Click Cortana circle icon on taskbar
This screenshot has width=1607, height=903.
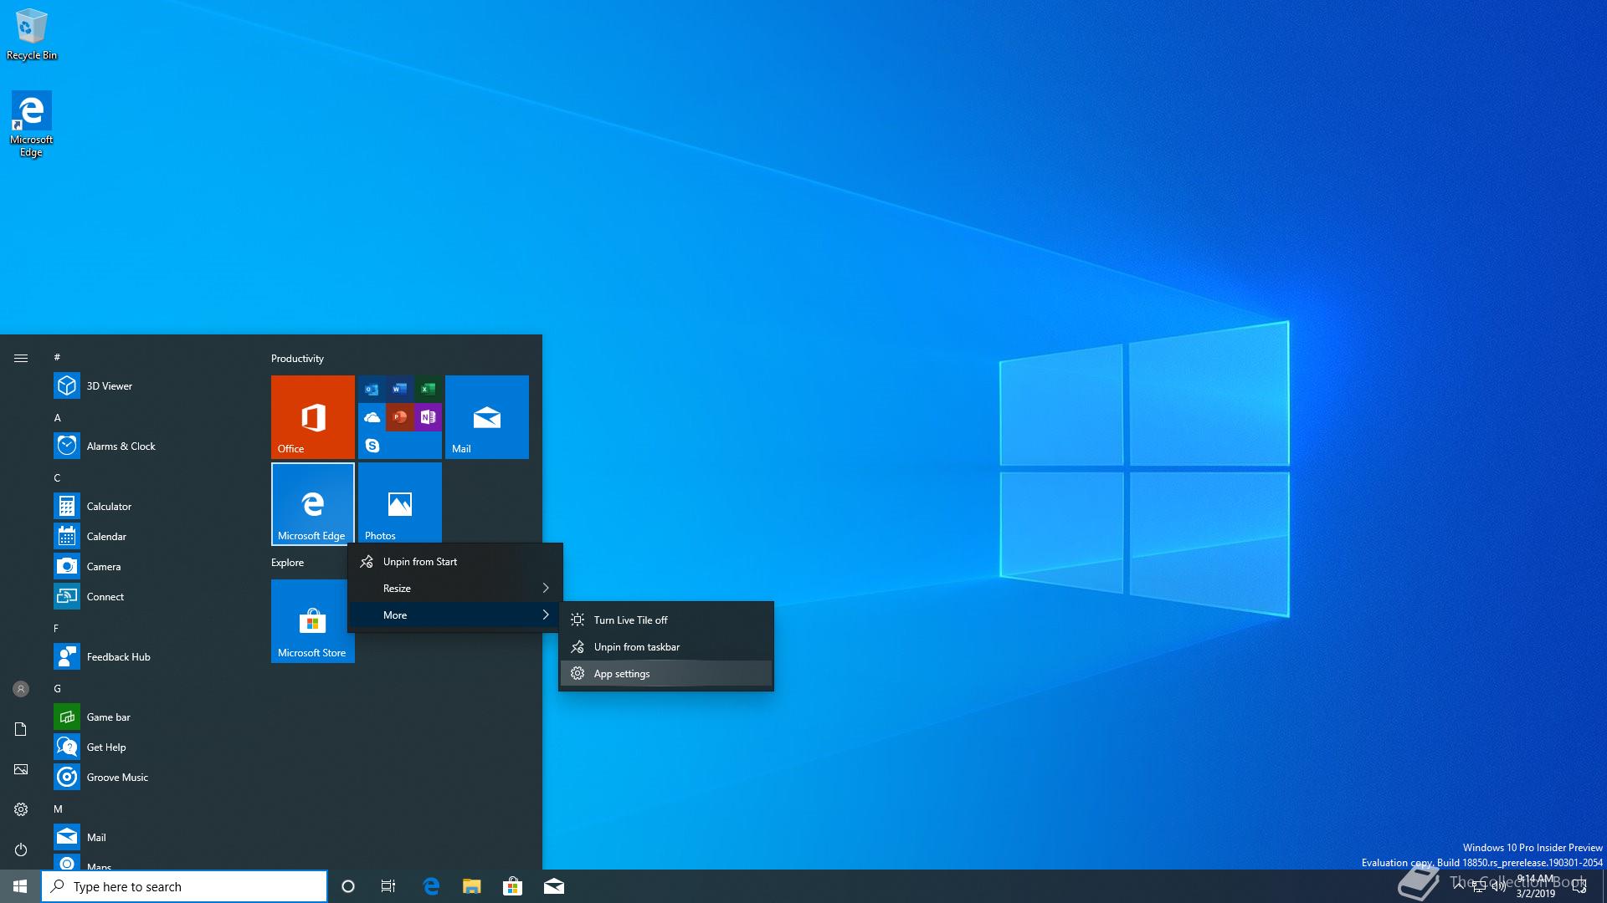pos(348,886)
